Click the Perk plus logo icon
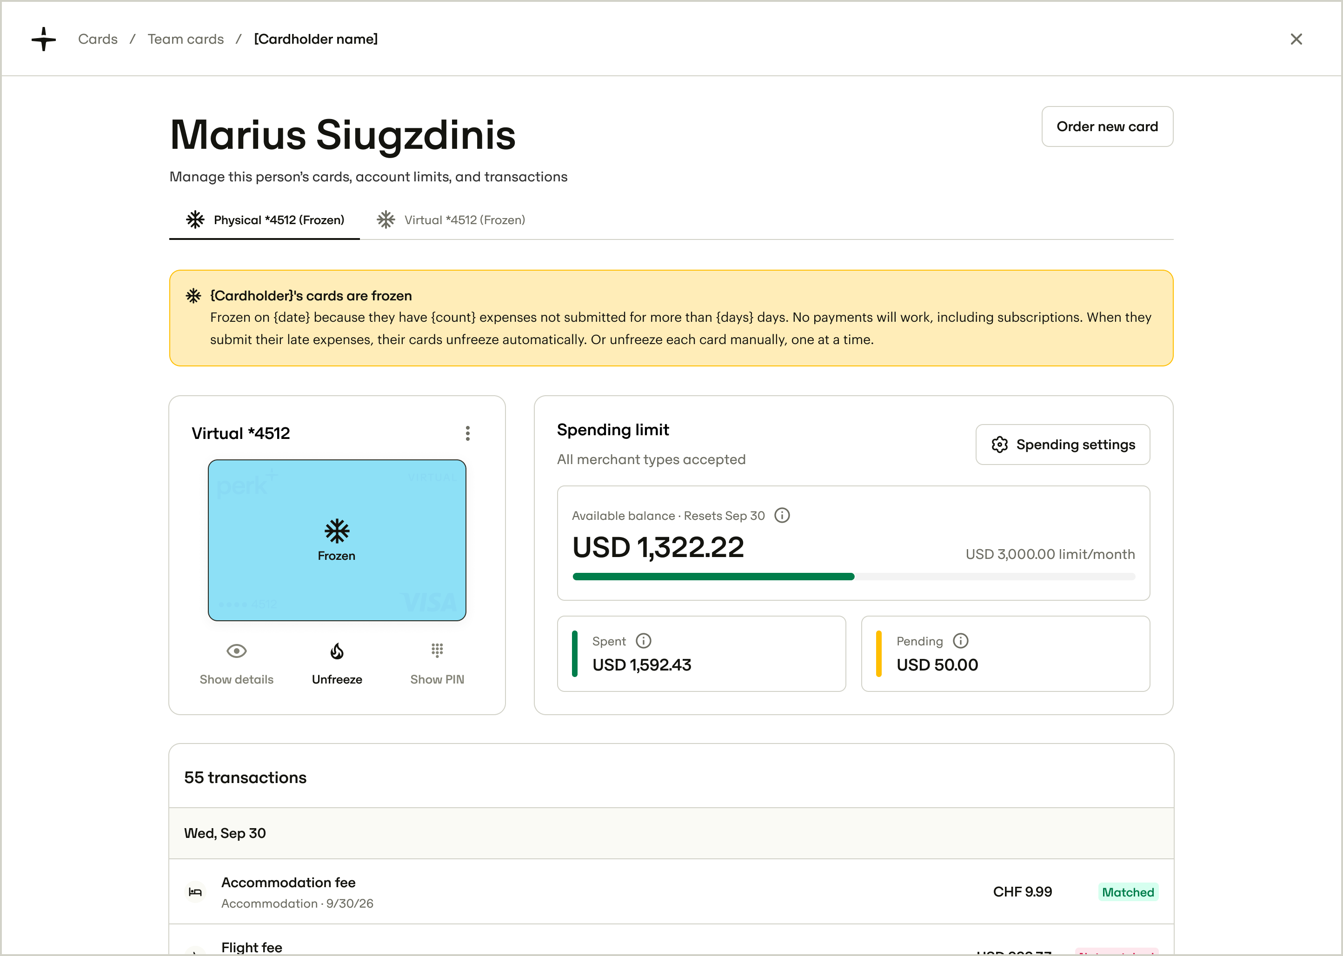 pyautogui.click(x=44, y=39)
